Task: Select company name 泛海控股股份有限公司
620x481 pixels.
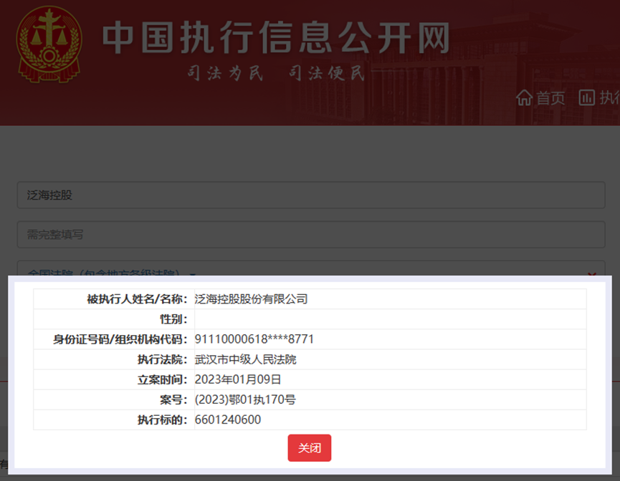Action: click(x=251, y=299)
